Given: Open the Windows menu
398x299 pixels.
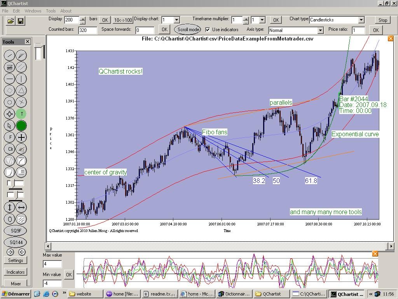Looking at the screenshot, I should click(x=33, y=11).
